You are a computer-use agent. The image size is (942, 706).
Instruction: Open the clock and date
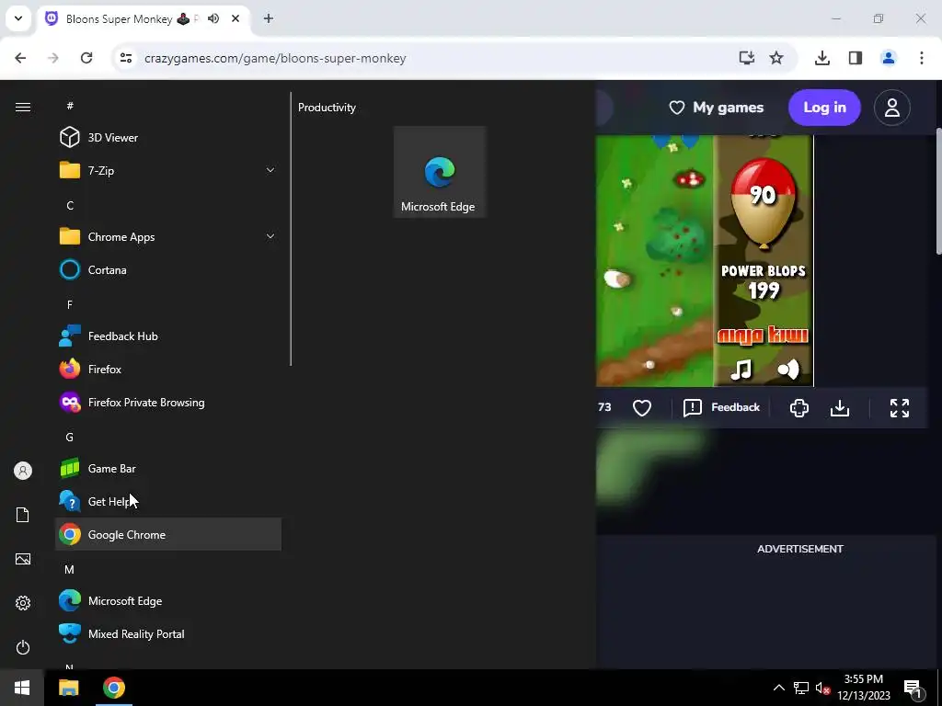[864, 688]
